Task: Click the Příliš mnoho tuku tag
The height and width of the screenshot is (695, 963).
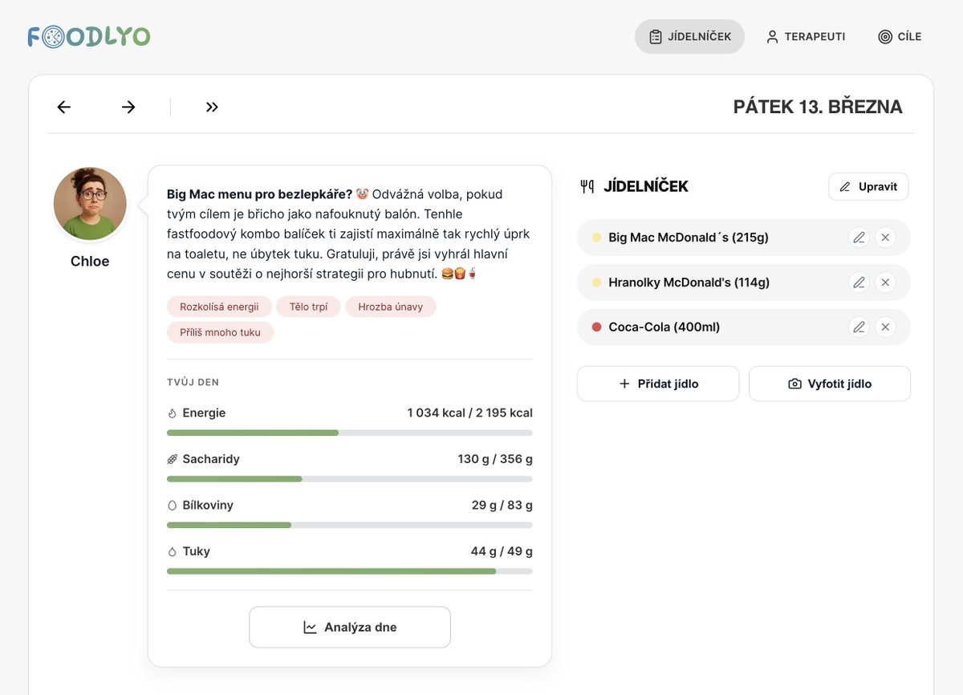Action: click(x=220, y=332)
